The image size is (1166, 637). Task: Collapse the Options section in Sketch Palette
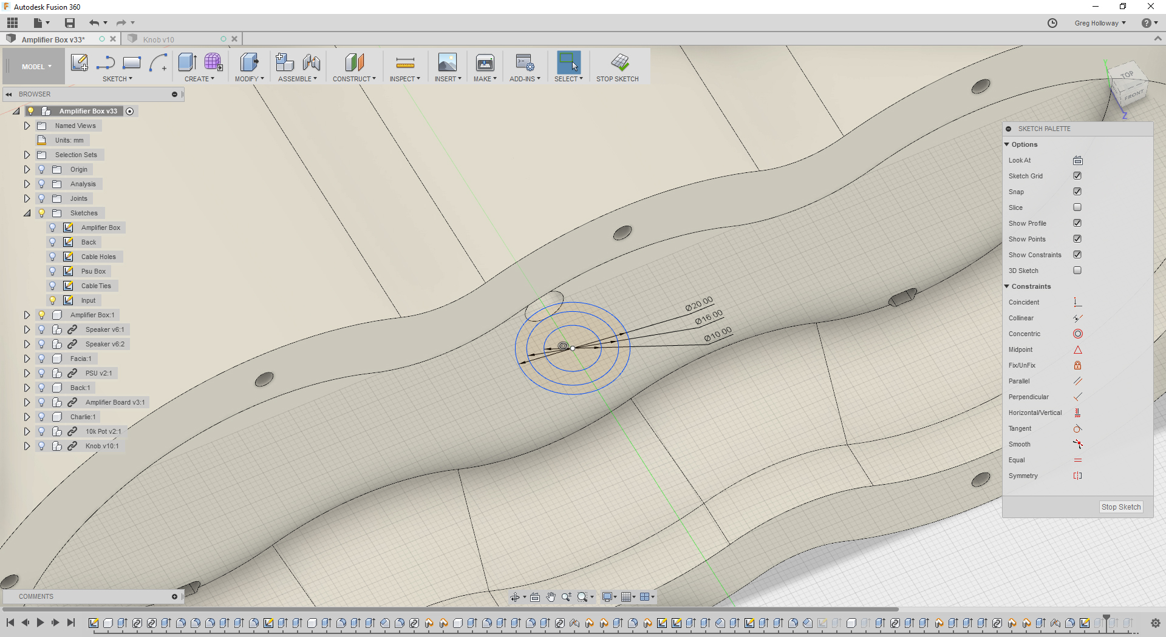[x=1007, y=144]
